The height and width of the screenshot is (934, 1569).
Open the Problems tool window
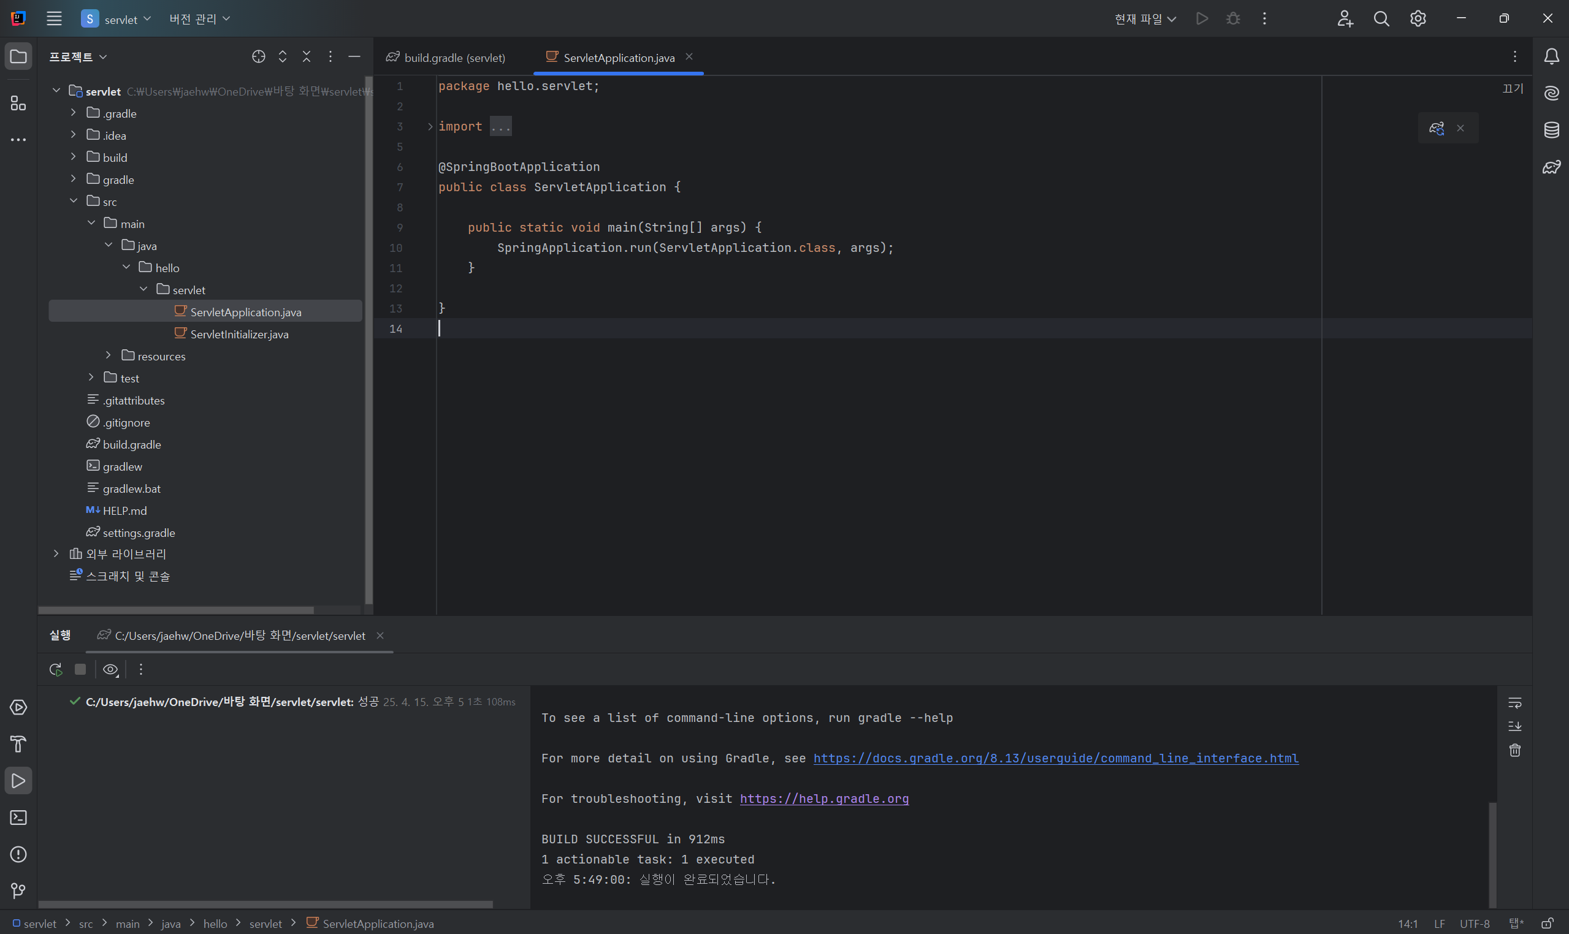click(x=18, y=854)
